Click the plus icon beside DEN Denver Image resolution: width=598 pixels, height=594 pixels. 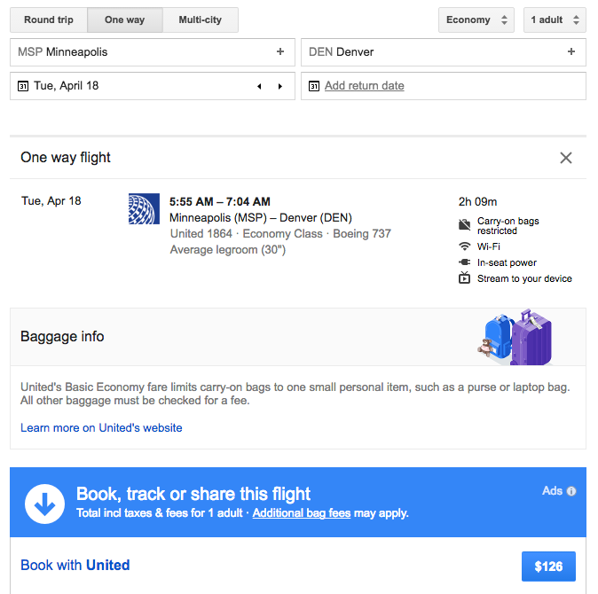coord(571,52)
